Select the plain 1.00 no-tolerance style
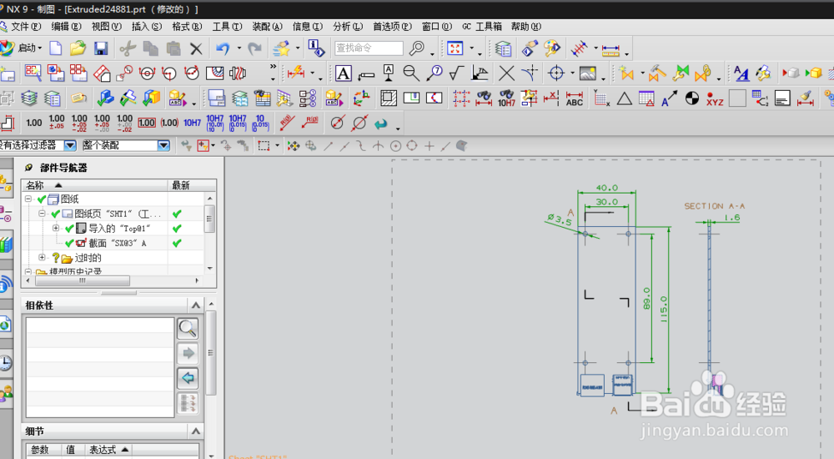 tap(34, 123)
